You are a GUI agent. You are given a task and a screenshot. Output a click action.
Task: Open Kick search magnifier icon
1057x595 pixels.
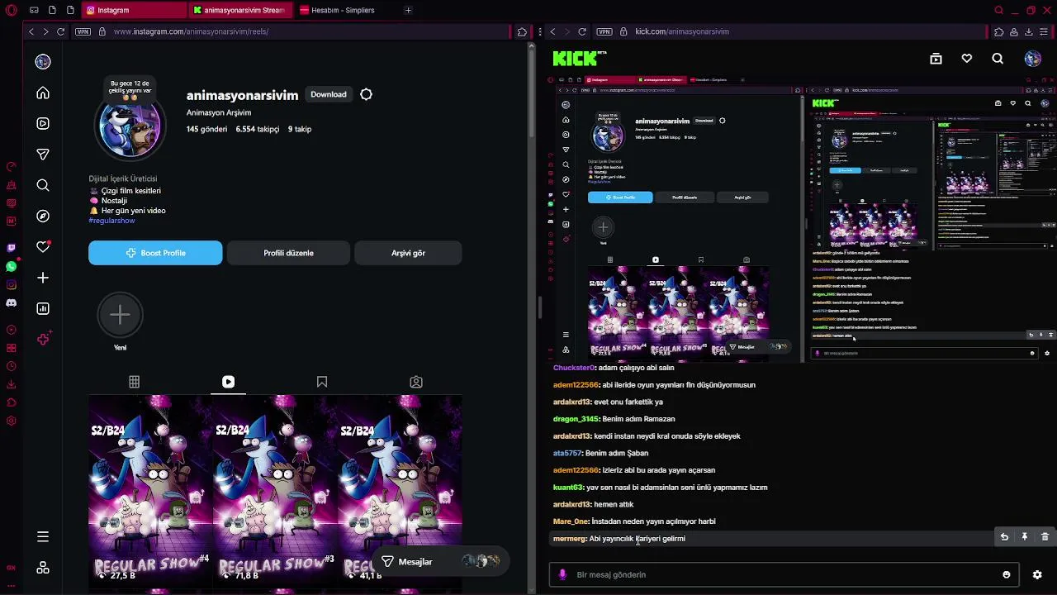coord(998,59)
